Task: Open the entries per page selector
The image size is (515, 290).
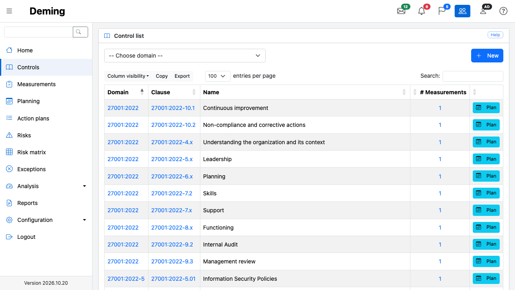Action: [x=218, y=76]
